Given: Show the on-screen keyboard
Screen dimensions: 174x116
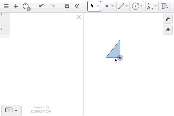Looking at the screenshot, I should point(11,110).
